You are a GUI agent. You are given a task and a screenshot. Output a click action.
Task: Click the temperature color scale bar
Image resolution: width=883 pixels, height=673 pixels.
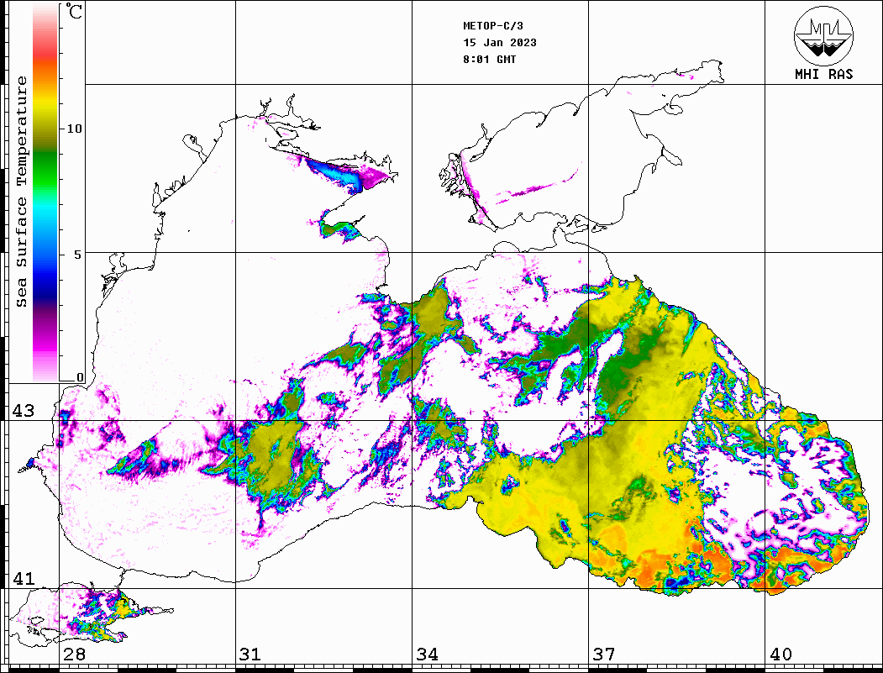[x=45, y=192]
